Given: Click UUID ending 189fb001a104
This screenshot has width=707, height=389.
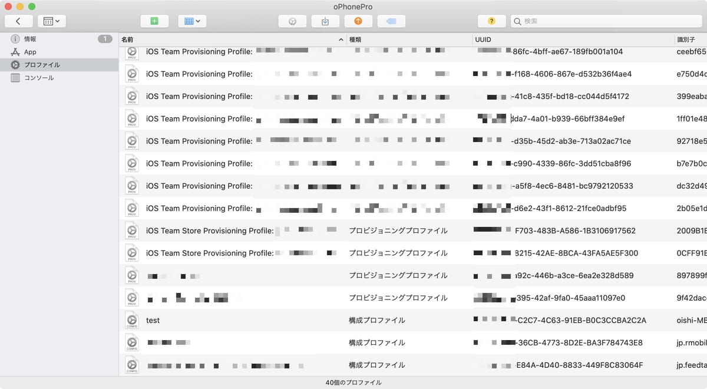Looking at the screenshot, I should pyautogui.click(x=568, y=51).
